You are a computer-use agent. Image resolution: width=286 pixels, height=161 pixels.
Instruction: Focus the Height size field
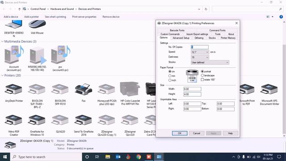192,94
